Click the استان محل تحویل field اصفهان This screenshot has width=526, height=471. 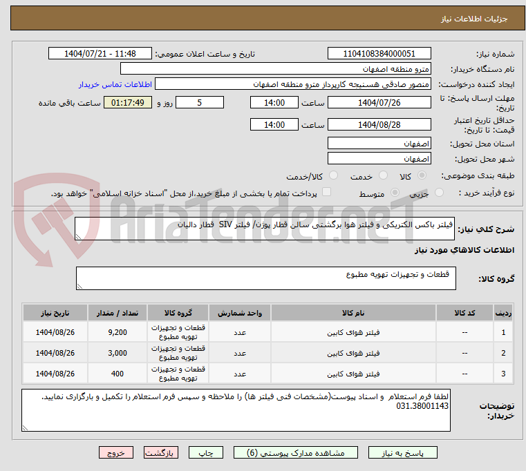coord(379,144)
